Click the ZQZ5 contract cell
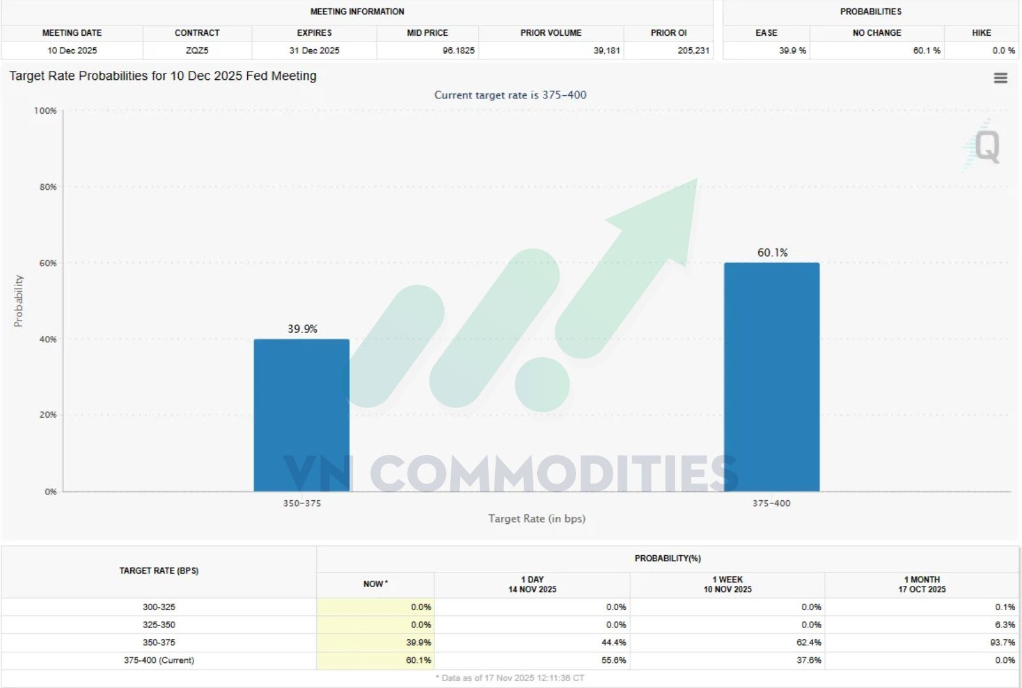1022x688 pixels. pos(197,50)
